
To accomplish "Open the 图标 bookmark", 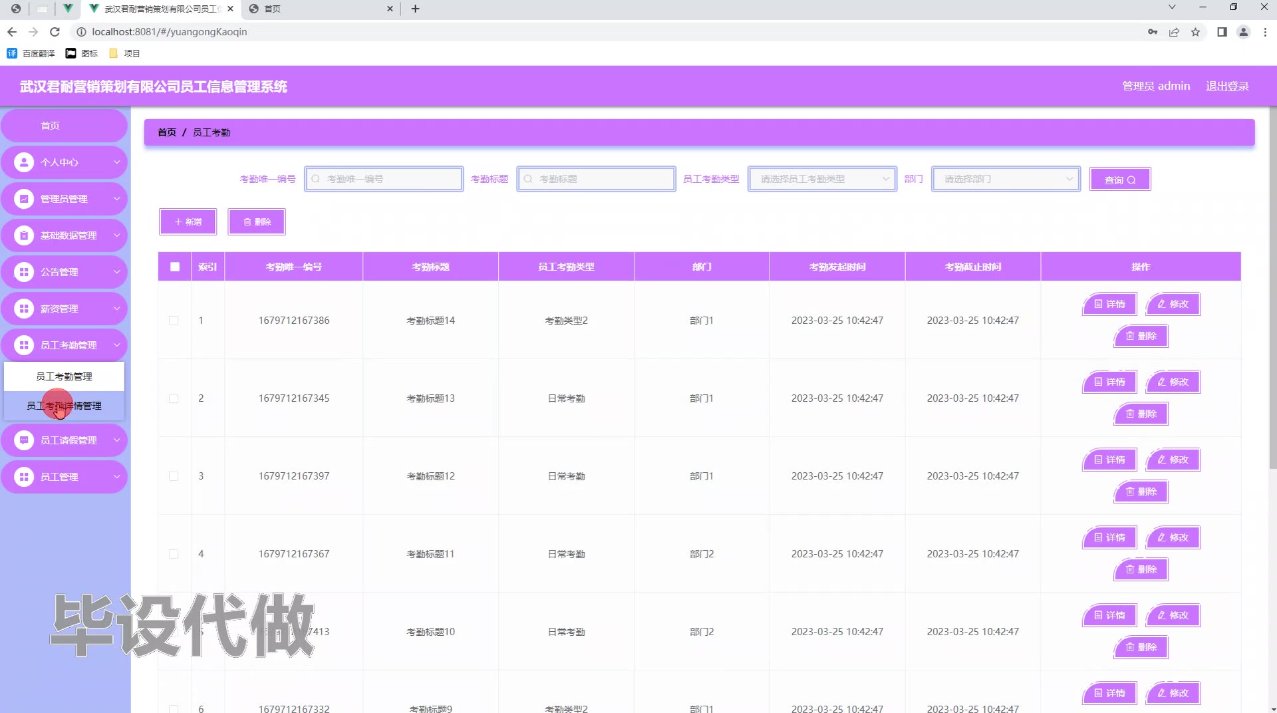I will click(x=82, y=53).
